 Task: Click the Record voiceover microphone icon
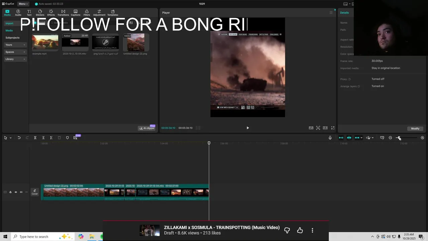tap(330, 138)
